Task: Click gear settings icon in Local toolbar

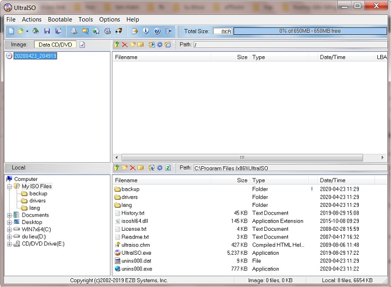Action: pyautogui.click(x=160, y=168)
